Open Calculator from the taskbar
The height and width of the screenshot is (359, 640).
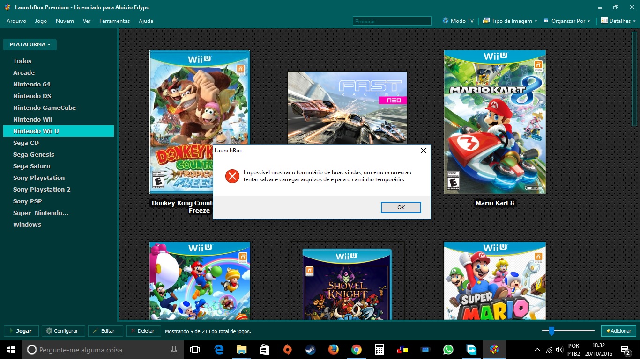tap(380, 350)
